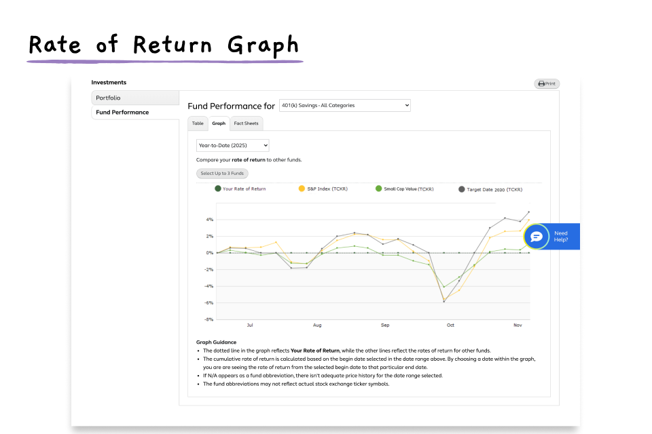This screenshot has height=434, width=652.
Task: Select Fund Performance in the sidebar
Action: pos(135,113)
